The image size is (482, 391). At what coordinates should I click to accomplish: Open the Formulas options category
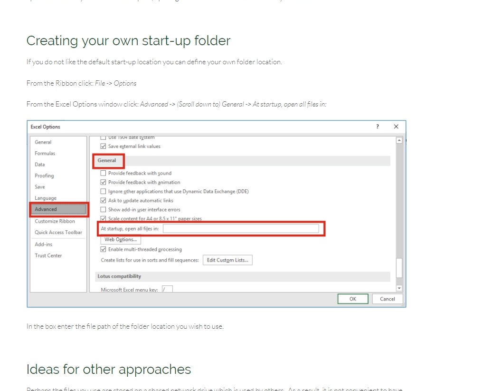pyautogui.click(x=45, y=153)
